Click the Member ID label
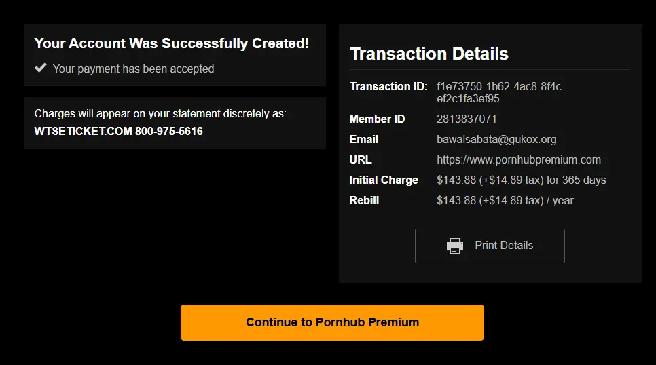Viewport: 656px width, 365px height. 377,119
